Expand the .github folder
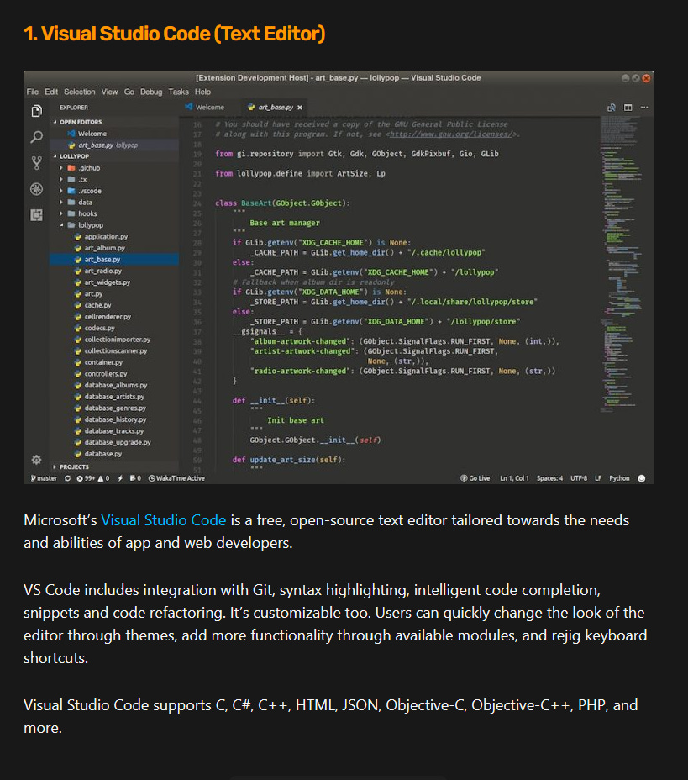 coord(88,168)
